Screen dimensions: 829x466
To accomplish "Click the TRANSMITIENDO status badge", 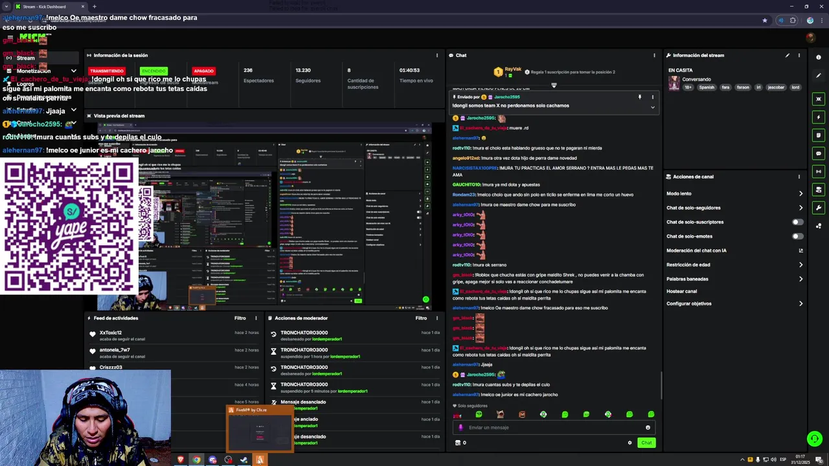I will 107,71.
